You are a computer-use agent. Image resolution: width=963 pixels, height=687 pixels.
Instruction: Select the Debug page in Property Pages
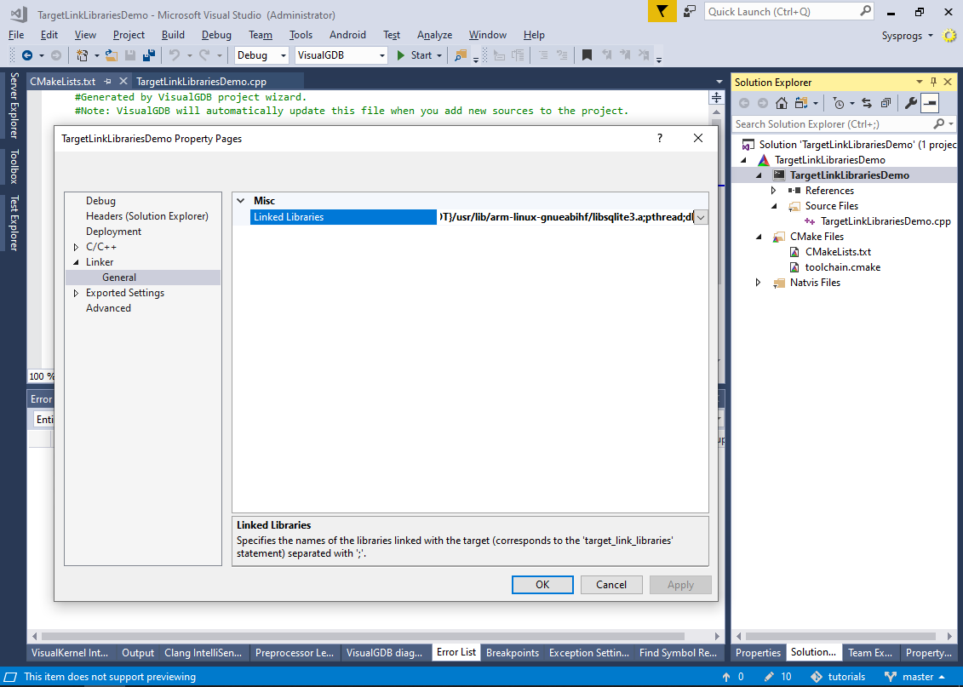100,201
